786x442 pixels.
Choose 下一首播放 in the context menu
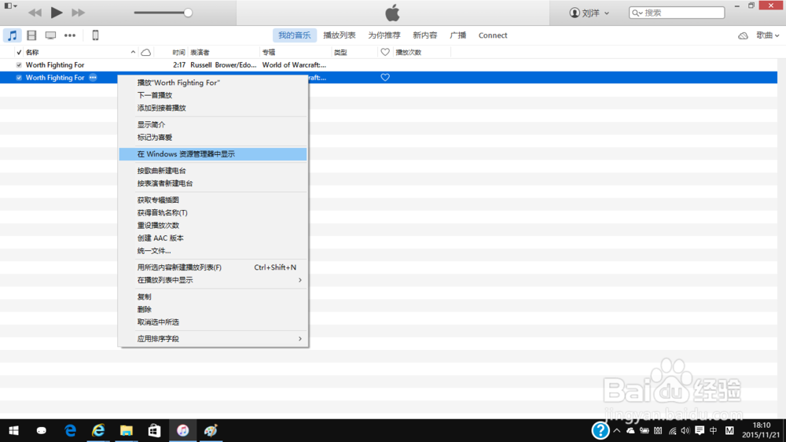(x=213, y=95)
